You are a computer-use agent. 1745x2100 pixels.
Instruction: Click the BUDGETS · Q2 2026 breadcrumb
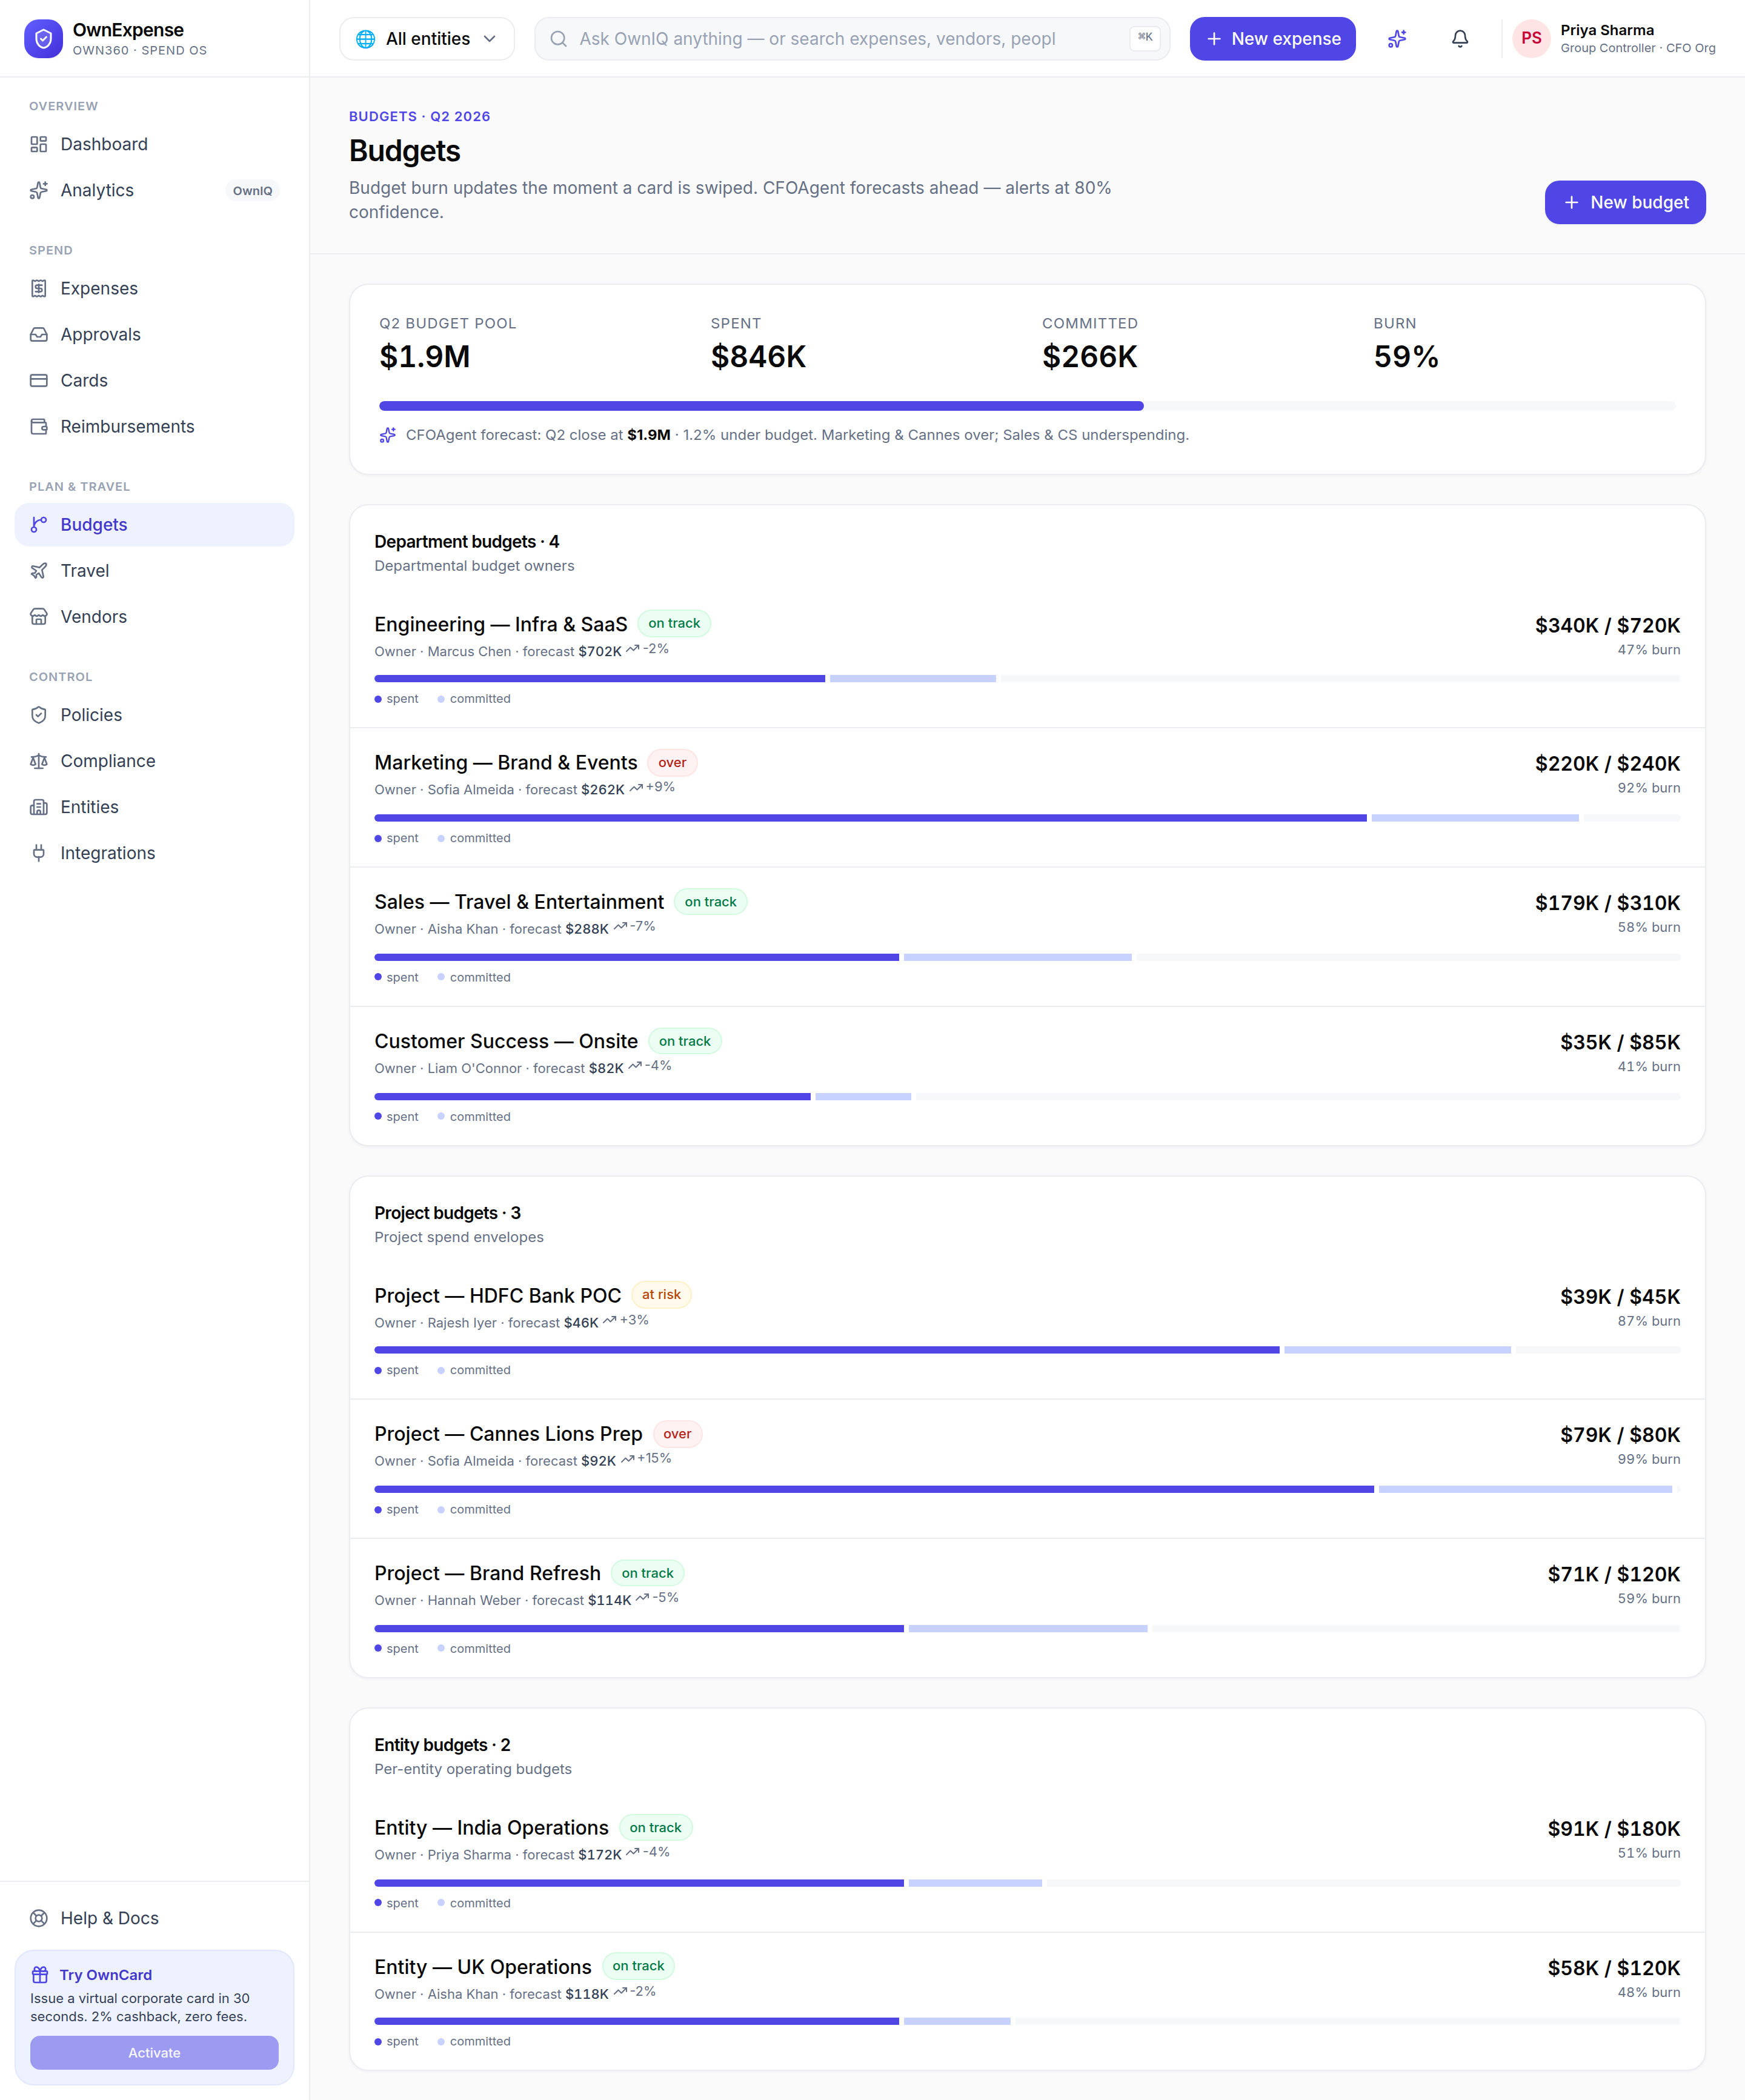[x=419, y=116]
